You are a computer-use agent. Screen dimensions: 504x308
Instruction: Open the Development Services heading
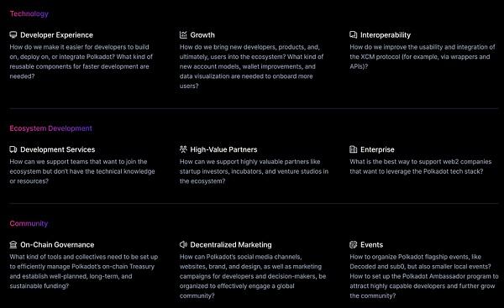click(x=58, y=149)
